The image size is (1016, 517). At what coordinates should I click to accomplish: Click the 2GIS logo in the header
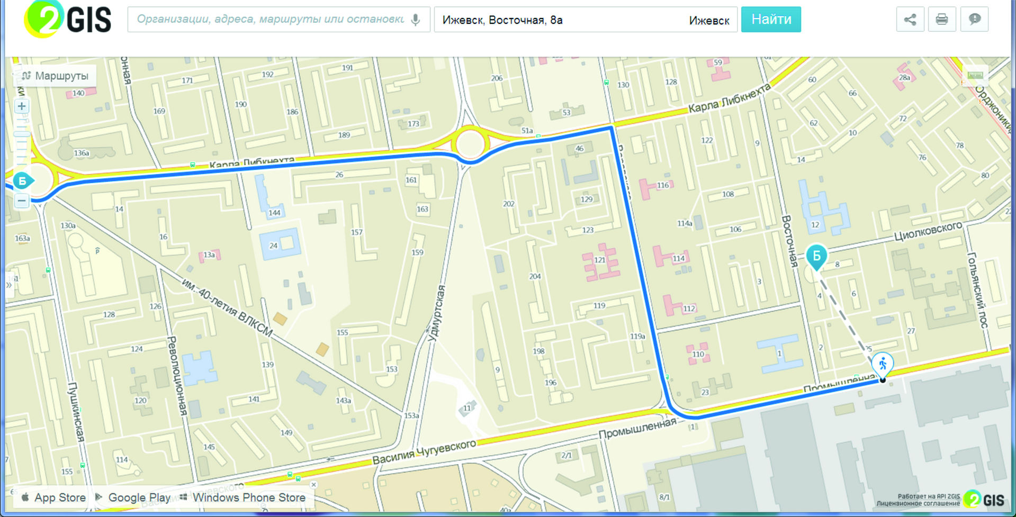click(x=68, y=20)
